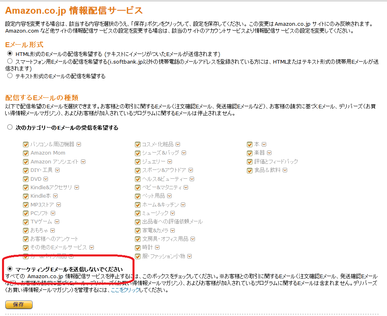Select 次のカテゴリーのEメールの受信を希望する radio
Screen dimensions: 387x316
10,127
